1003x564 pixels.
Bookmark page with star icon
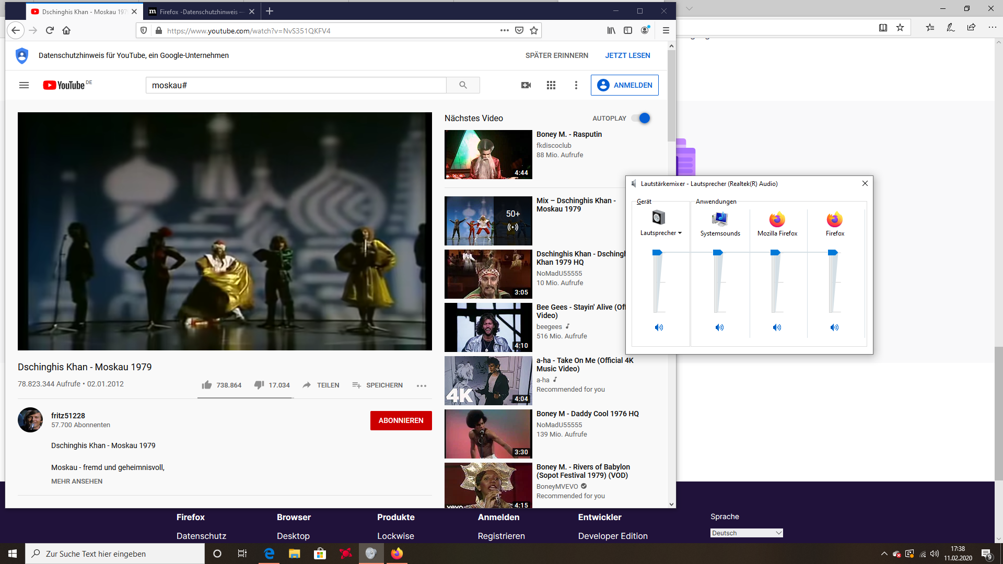[534, 31]
